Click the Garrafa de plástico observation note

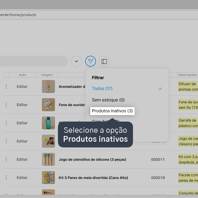click(x=188, y=123)
